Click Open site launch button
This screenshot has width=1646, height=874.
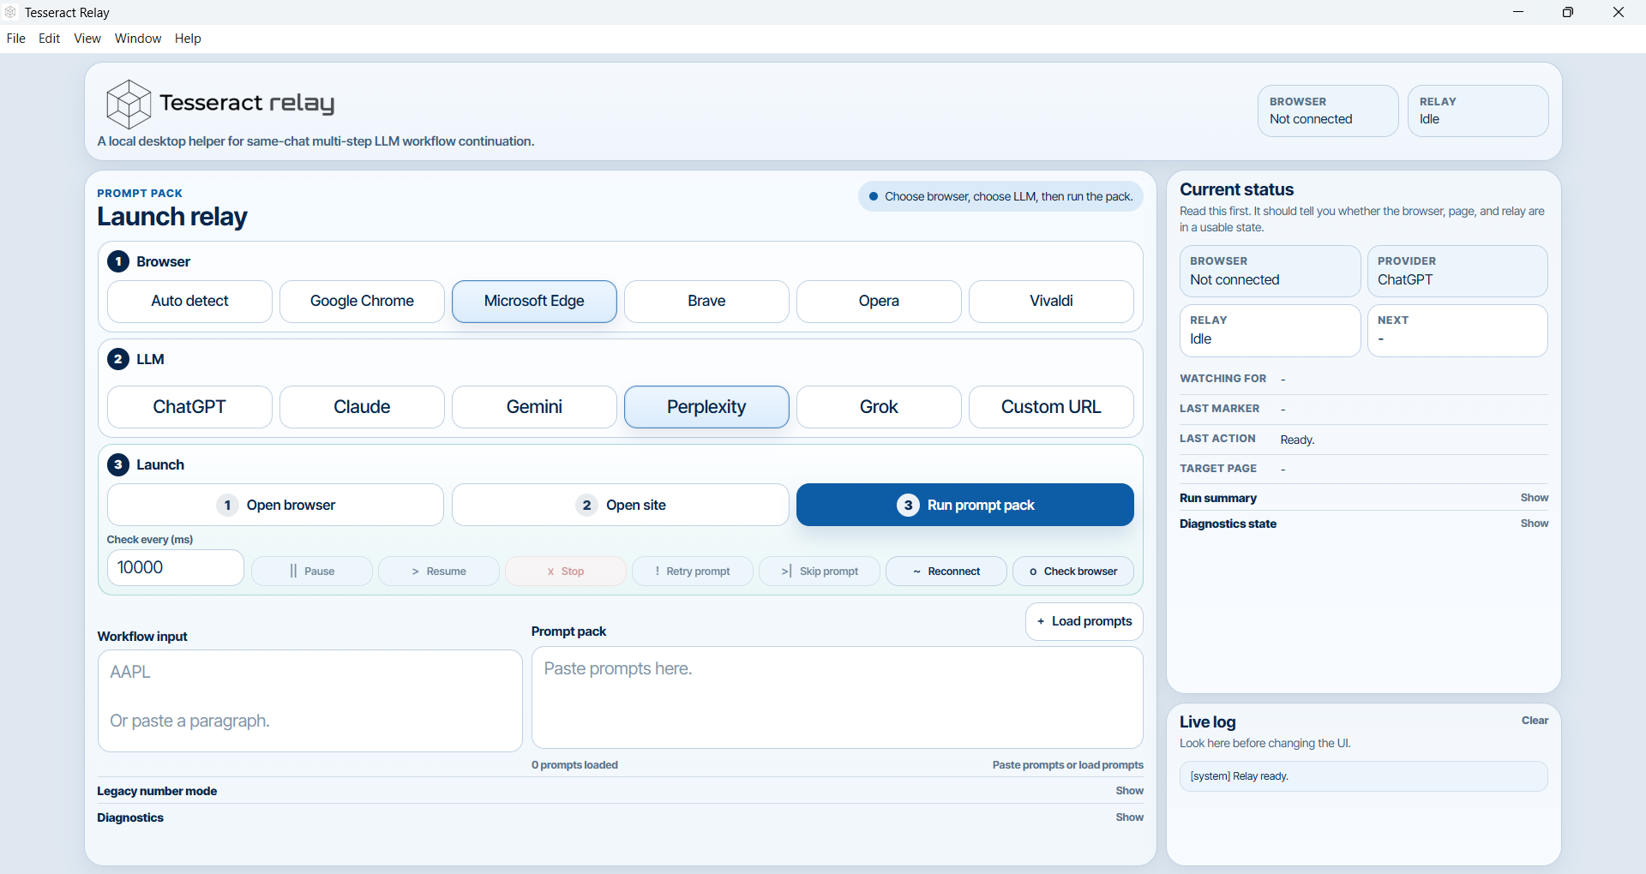point(621,505)
